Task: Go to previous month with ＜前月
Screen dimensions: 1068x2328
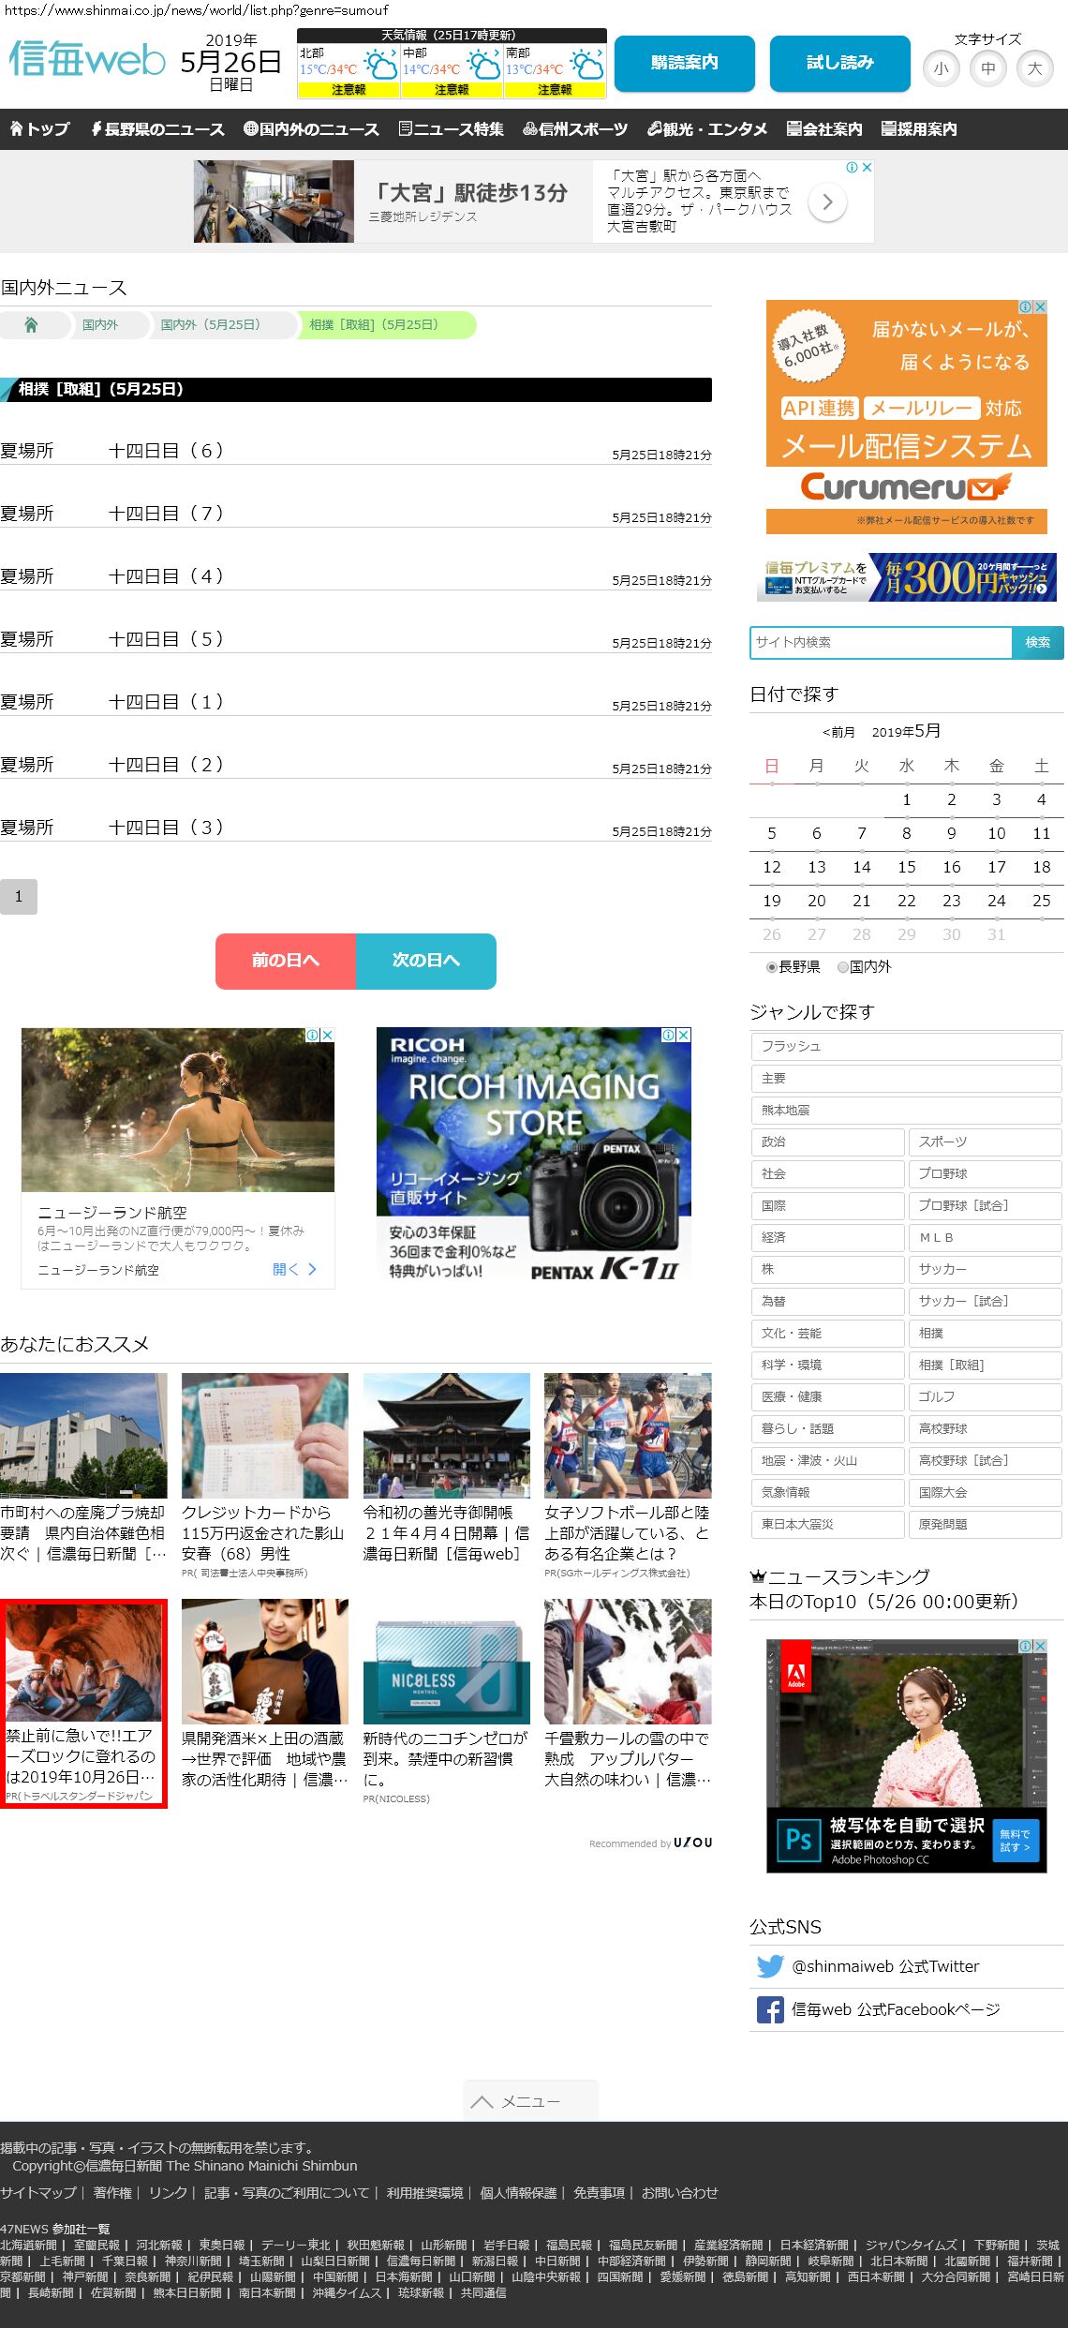Action: point(838,732)
